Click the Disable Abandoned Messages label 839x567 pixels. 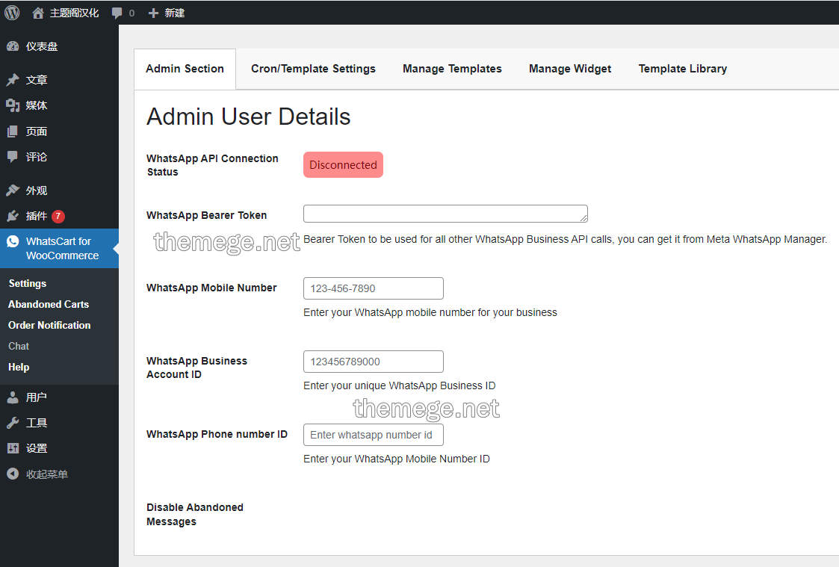tap(195, 515)
